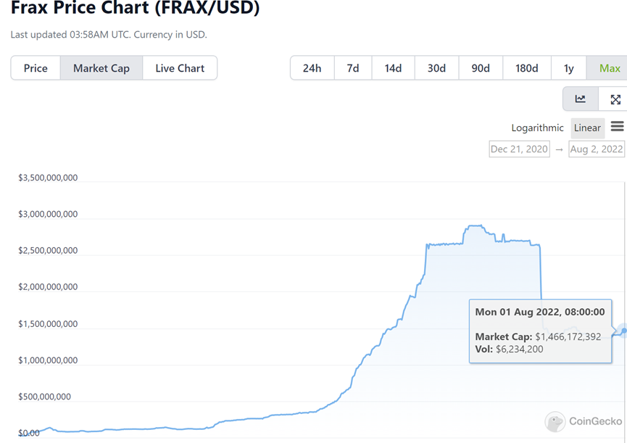Image resolution: width=627 pixels, height=443 pixels.
Task: Click the Market Cap value $1,466,172,392
Action: (568, 336)
